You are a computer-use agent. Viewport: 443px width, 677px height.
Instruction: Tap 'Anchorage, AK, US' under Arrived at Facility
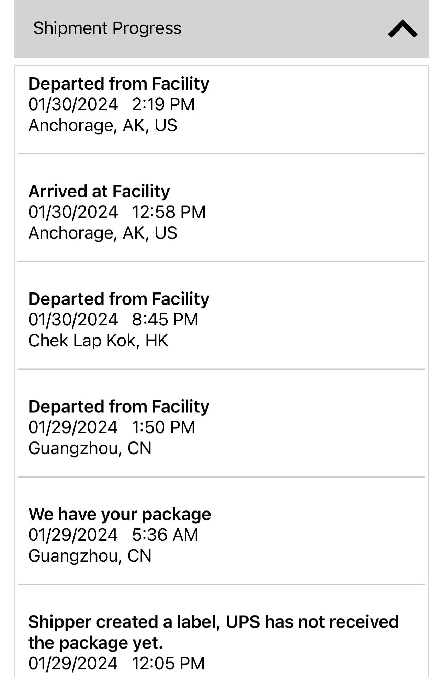click(103, 233)
